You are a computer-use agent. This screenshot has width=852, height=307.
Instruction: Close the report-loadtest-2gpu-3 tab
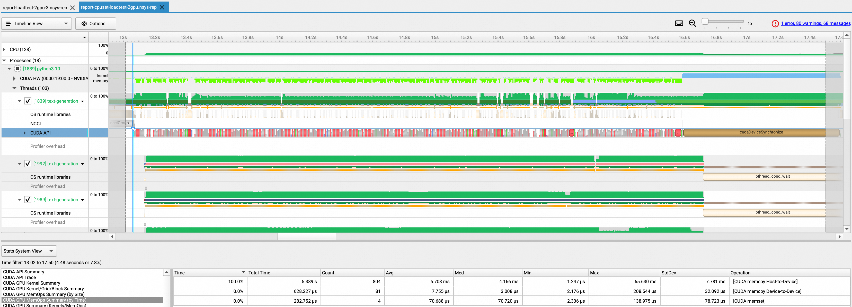click(73, 8)
